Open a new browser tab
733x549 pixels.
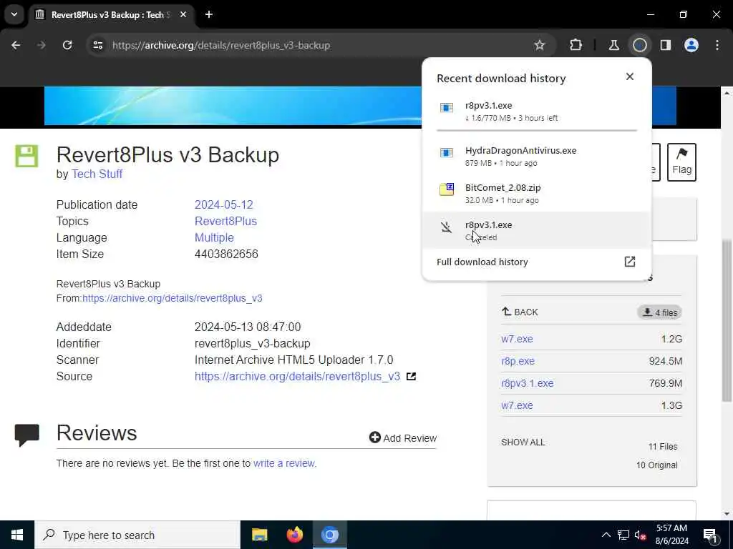pyautogui.click(x=209, y=14)
